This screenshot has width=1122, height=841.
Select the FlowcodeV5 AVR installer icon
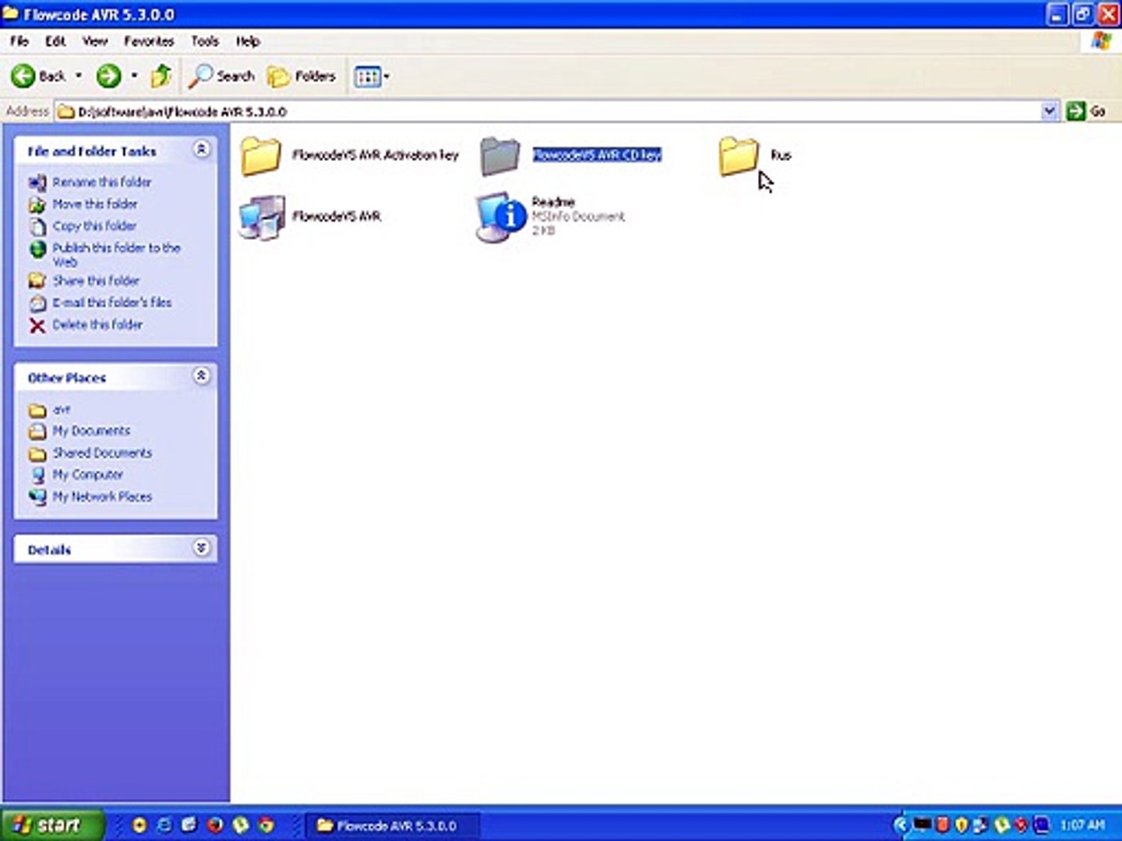[262, 216]
